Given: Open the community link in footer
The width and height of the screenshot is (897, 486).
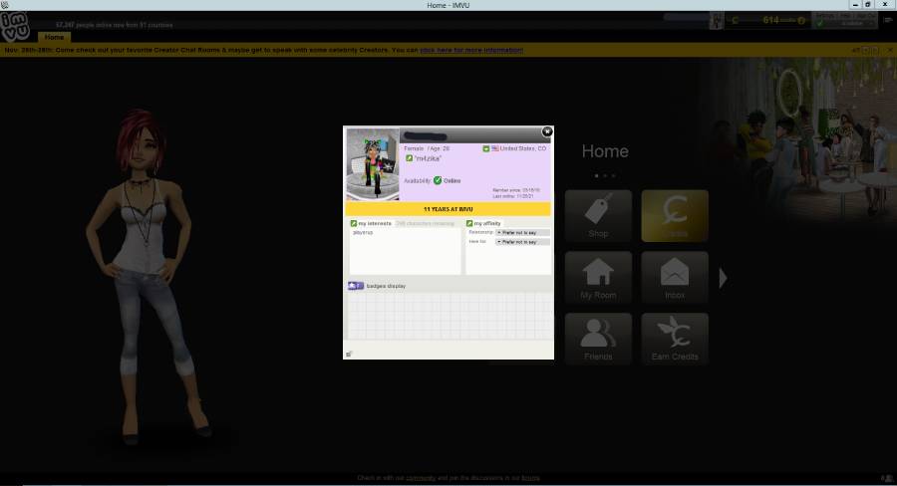Looking at the screenshot, I should tap(421, 478).
